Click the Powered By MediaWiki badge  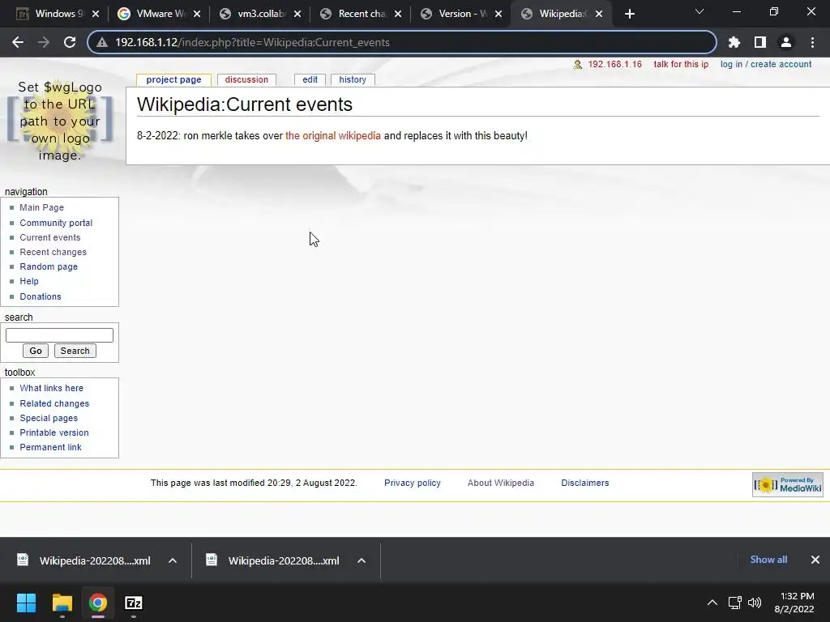tap(788, 484)
